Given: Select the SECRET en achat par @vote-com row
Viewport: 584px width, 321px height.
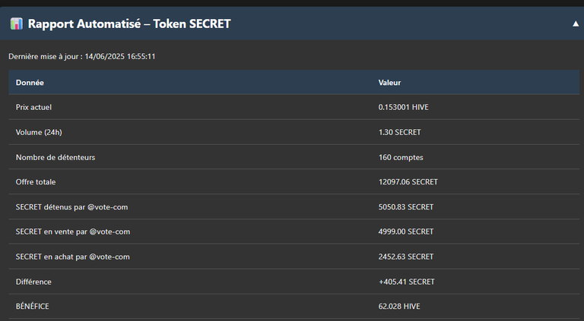Looking at the screenshot, I should [294, 256].
